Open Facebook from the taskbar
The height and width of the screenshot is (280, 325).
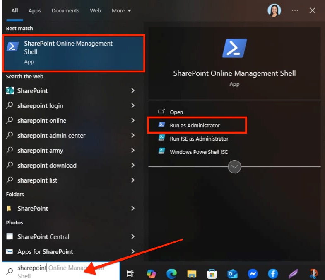pos(273,273)
